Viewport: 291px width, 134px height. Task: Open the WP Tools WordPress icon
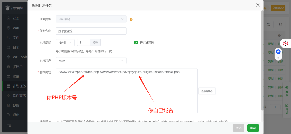click(8, 57)
